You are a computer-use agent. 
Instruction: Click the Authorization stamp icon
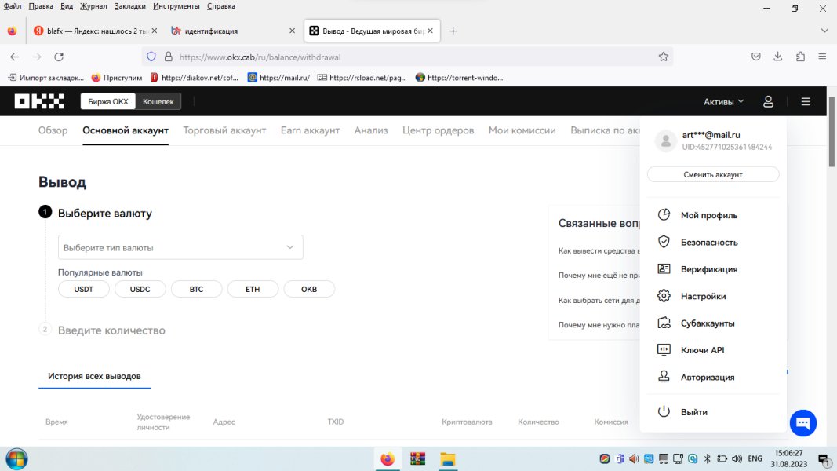pos(664,377)
